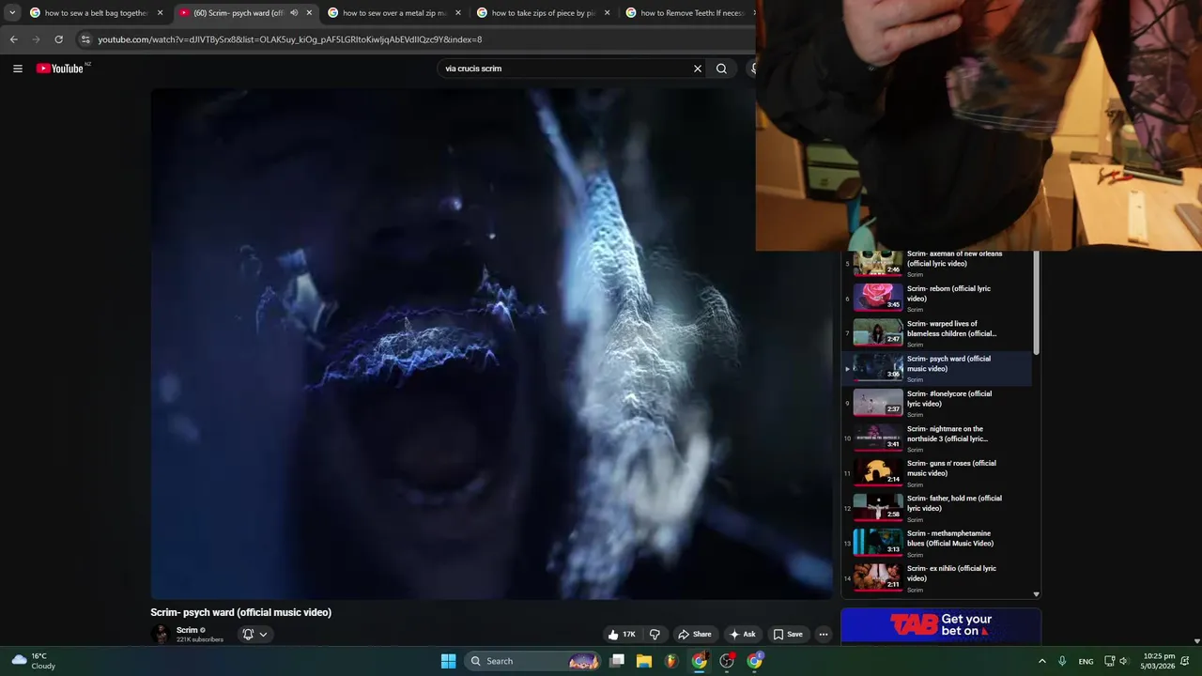Open the tab search dropdown arrow
This screenshot has height=676, width=1202.
(11, 13)
